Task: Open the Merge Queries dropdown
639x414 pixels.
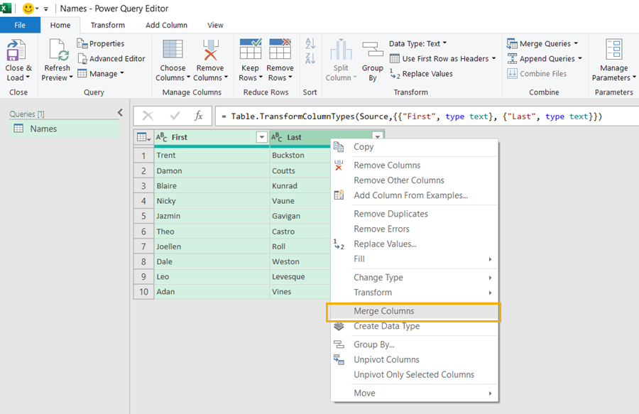Action: (576, 43)
